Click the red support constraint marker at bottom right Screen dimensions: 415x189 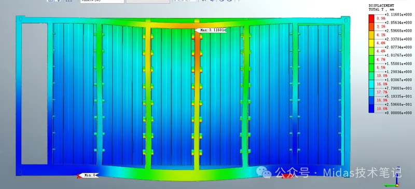coord(287,176)
